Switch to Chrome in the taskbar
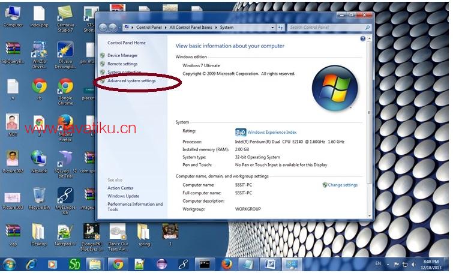Screen dimensions: 453x273 (x=118, y=265)
